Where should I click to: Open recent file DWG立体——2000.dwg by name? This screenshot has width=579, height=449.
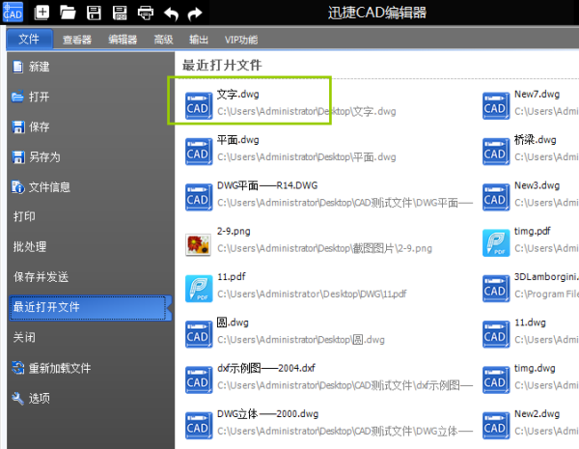point(267,414)
